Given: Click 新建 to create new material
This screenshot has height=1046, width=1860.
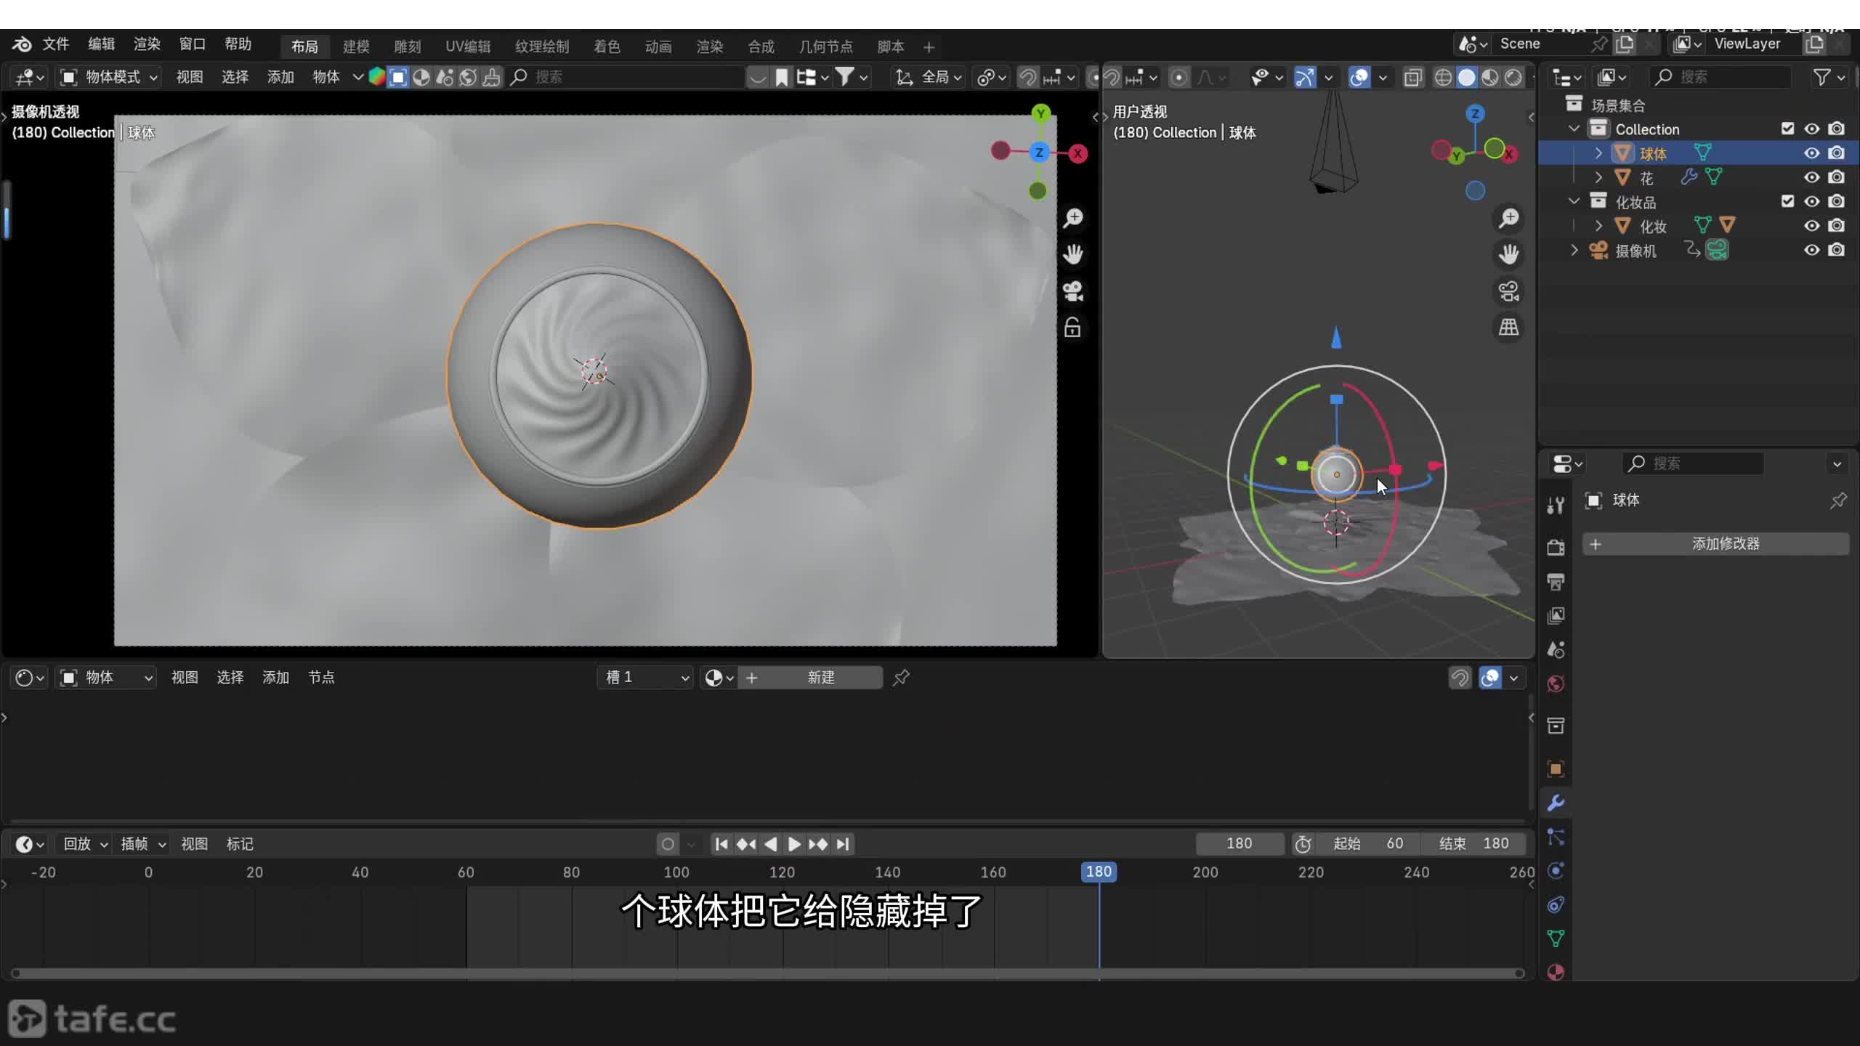Looking at the screenshot, I should (811, 678).
